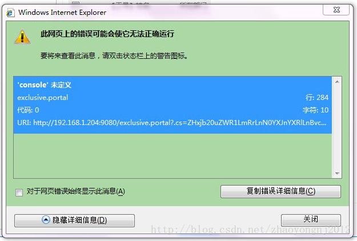Enable 对于网页错误始终显示此消息 checkbox
Image resolution: width=357 pixels, height=241 pixels.
pos(19,192)
